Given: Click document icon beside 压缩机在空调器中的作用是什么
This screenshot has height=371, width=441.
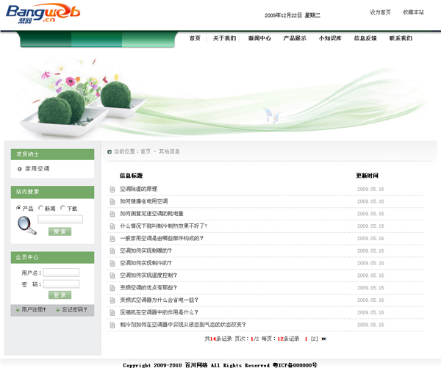Looking at the screenshot, I should [x=112, y=312].
